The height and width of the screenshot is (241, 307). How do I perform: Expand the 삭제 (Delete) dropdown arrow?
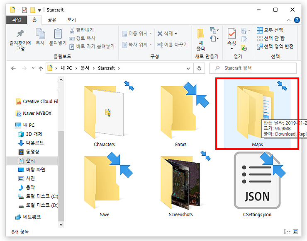point(175,34)
